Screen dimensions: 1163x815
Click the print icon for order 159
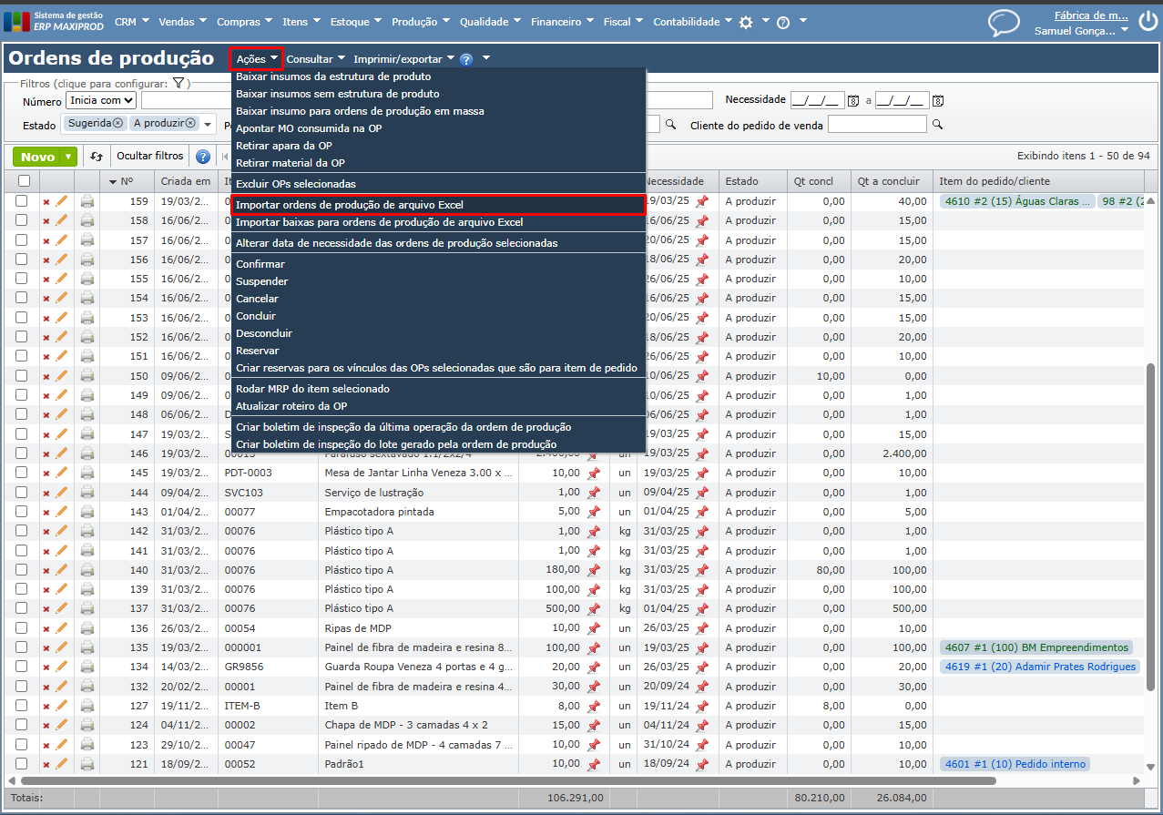(87, 201)
